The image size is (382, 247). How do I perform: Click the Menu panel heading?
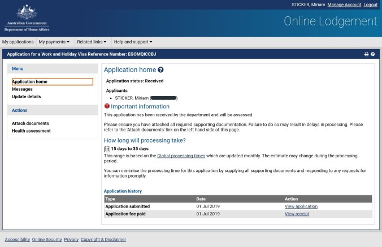click(x=18, y=69)
